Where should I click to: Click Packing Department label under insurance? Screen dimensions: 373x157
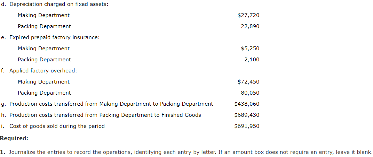(44, 60)
